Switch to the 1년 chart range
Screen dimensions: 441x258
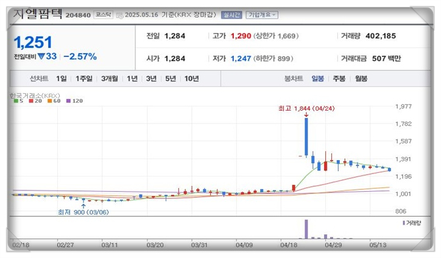[132, 78]
